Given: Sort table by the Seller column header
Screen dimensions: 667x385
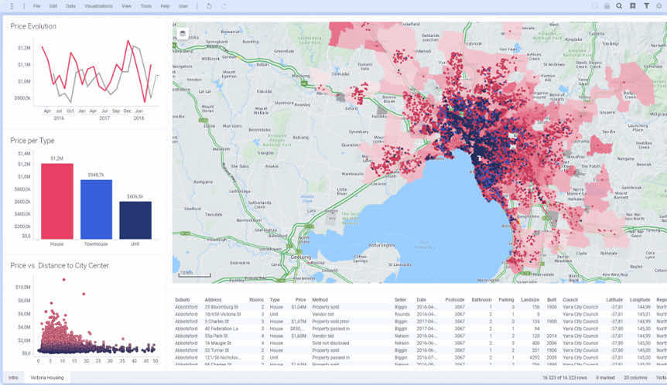Looking at the screenshot, I should [x=400, y=300].
